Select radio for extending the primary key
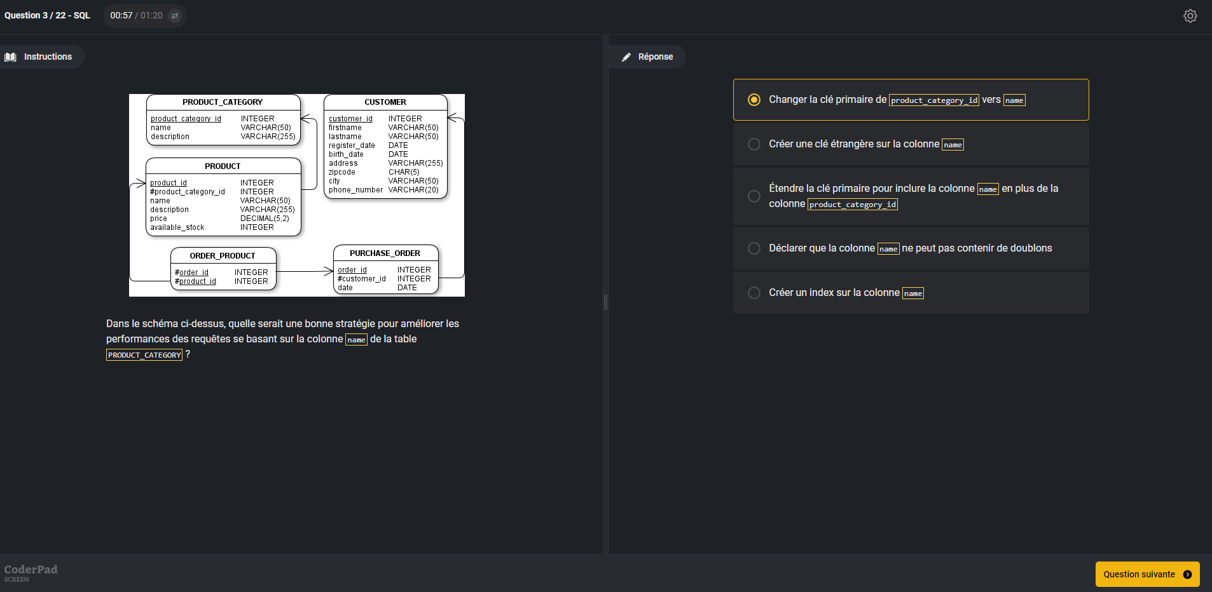 [754, 196]
